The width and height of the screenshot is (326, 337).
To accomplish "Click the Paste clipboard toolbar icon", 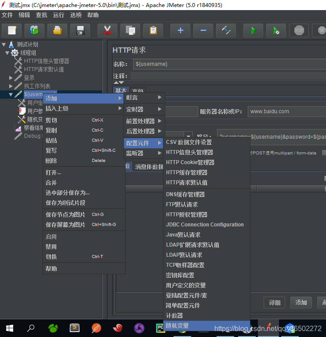I will pos(153,30).
